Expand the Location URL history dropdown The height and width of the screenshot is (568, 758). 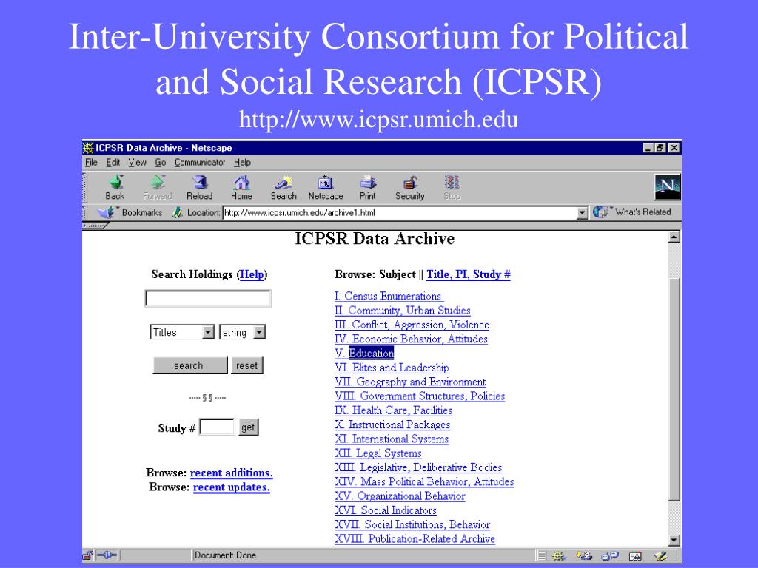[583, 212]
